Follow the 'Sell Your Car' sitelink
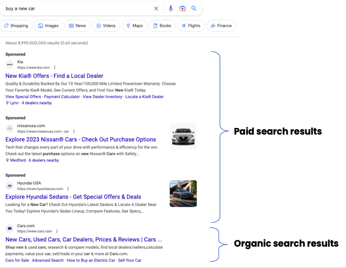The height and width of the screenshot is (268, 346). click(x=130, y=260)
